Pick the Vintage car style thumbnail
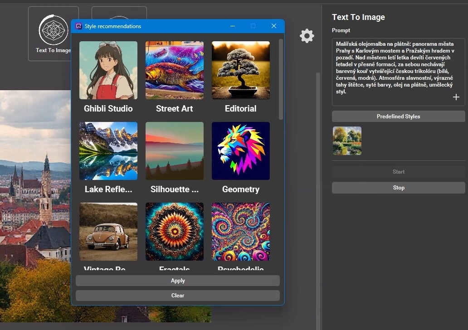468x330 pixels. click(108, 232)
